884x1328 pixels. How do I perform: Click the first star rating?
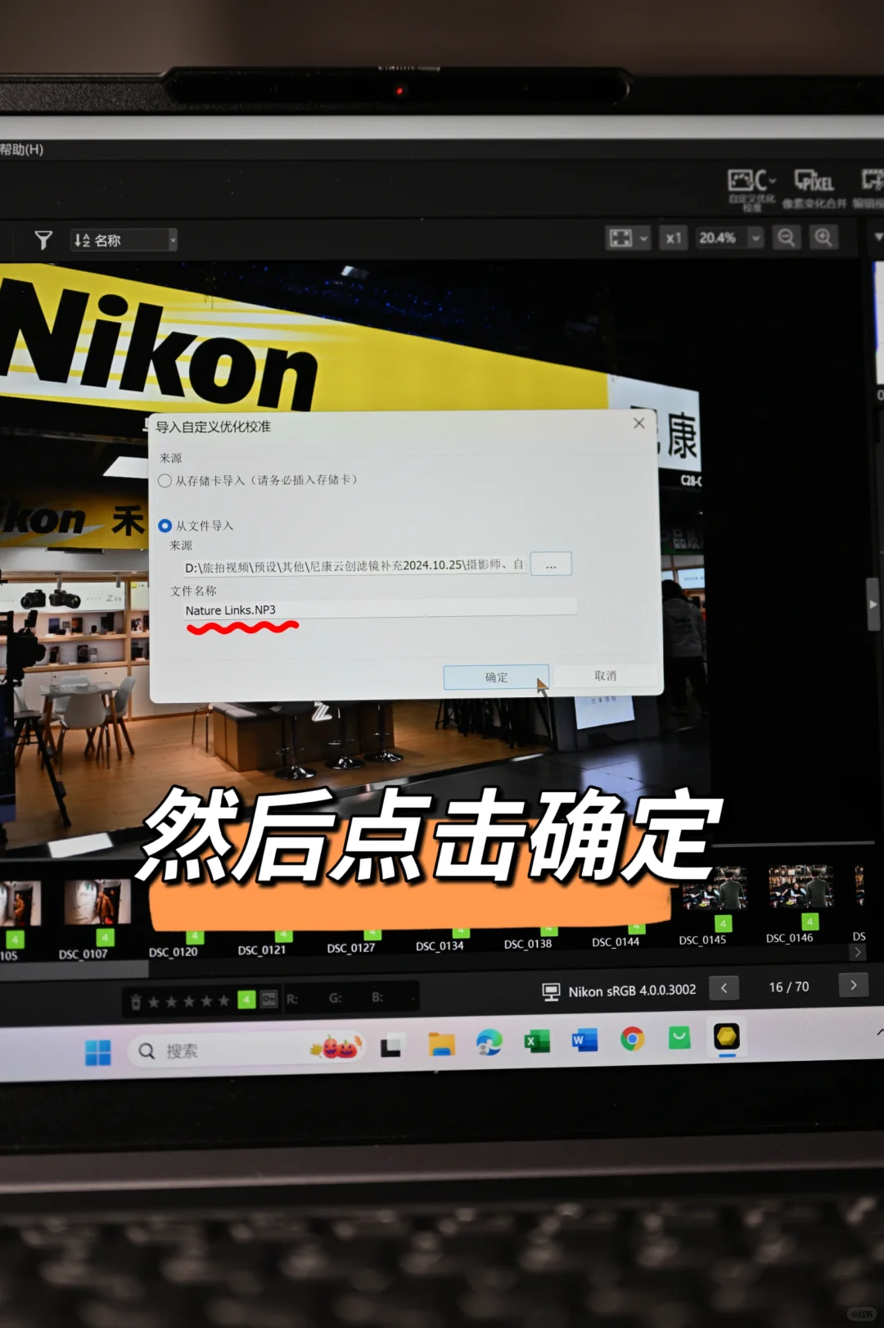click(154, 1002)
